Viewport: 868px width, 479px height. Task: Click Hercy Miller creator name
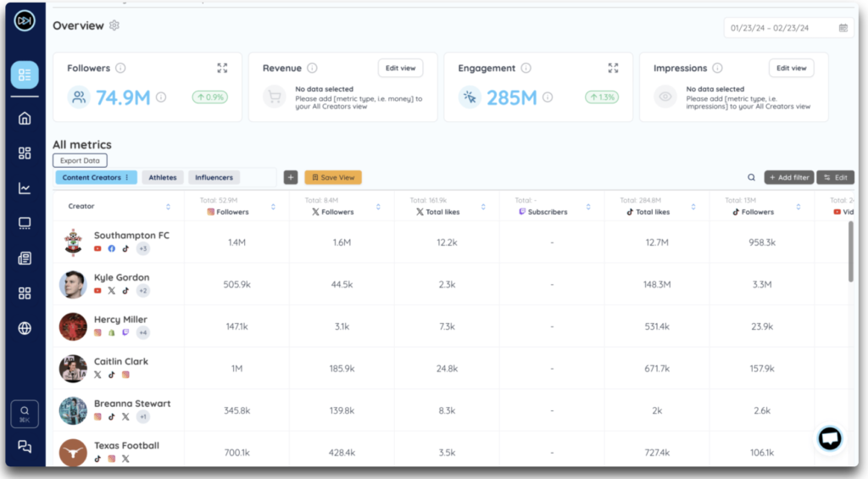coord(120,320)
